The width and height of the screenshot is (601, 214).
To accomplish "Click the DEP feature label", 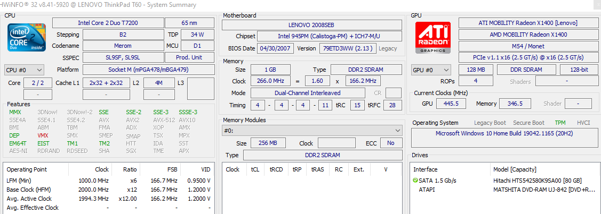I will [14, 135].
